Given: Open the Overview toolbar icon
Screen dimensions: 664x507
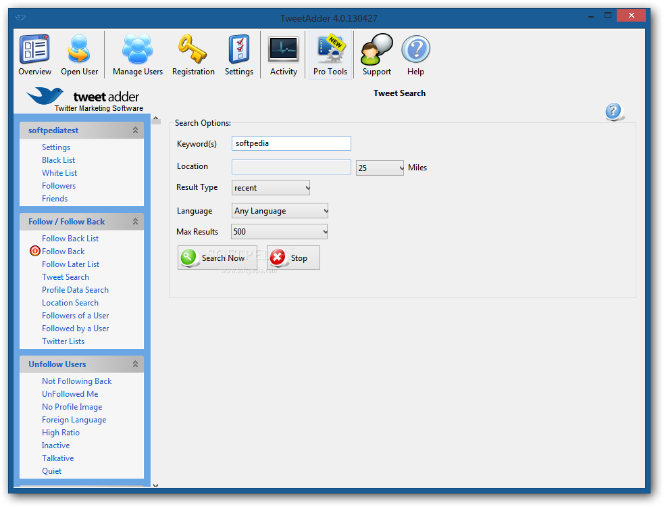Looking at the screenshot, I should click(34, 55).
